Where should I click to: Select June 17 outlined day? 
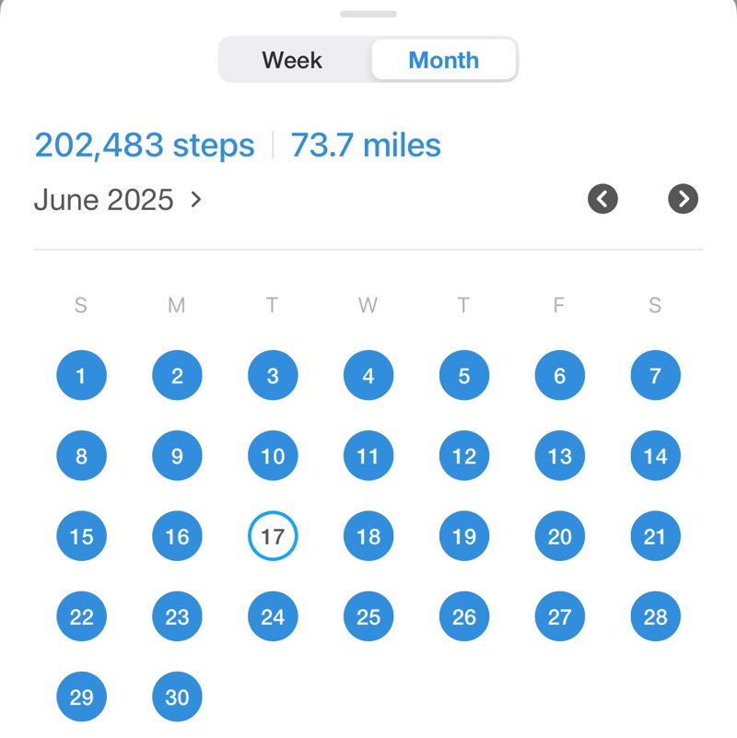coord(273,536)
